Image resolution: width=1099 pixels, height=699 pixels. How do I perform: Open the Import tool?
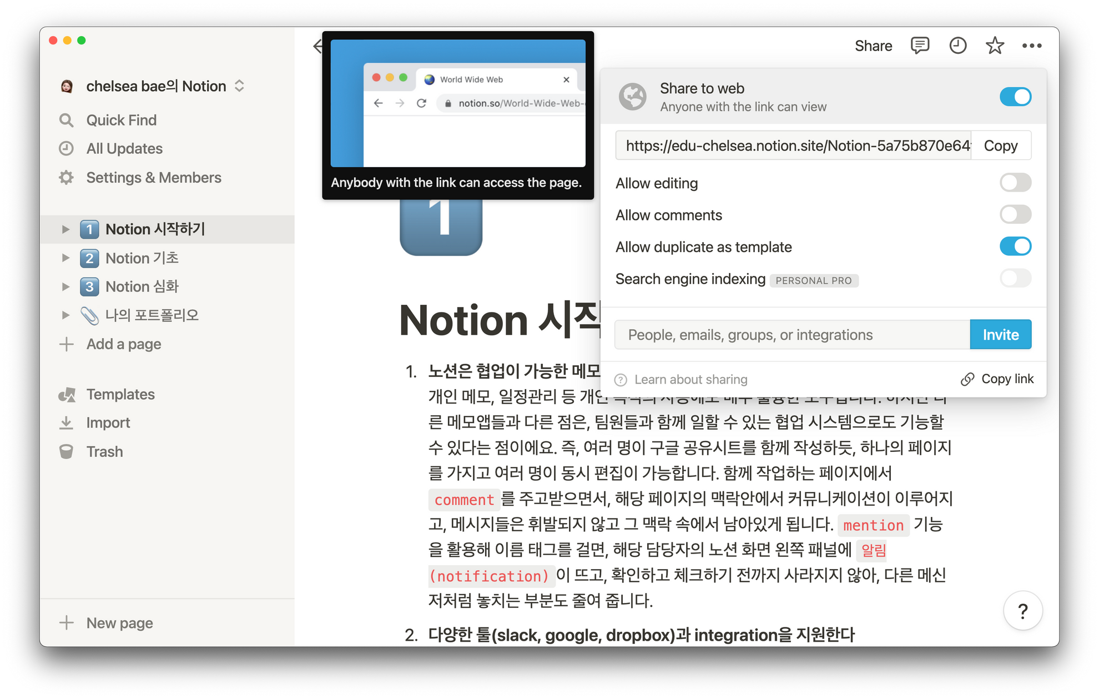tap(108, 423)
